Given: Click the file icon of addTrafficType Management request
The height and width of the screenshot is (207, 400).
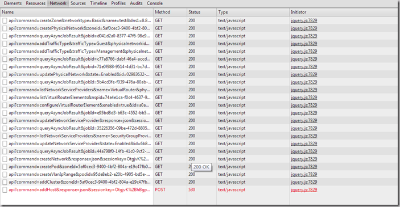Looking at the screenshot, I should coord(5,52).
